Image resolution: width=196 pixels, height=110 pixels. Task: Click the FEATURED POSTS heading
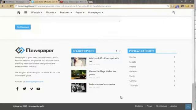[84, 51]
